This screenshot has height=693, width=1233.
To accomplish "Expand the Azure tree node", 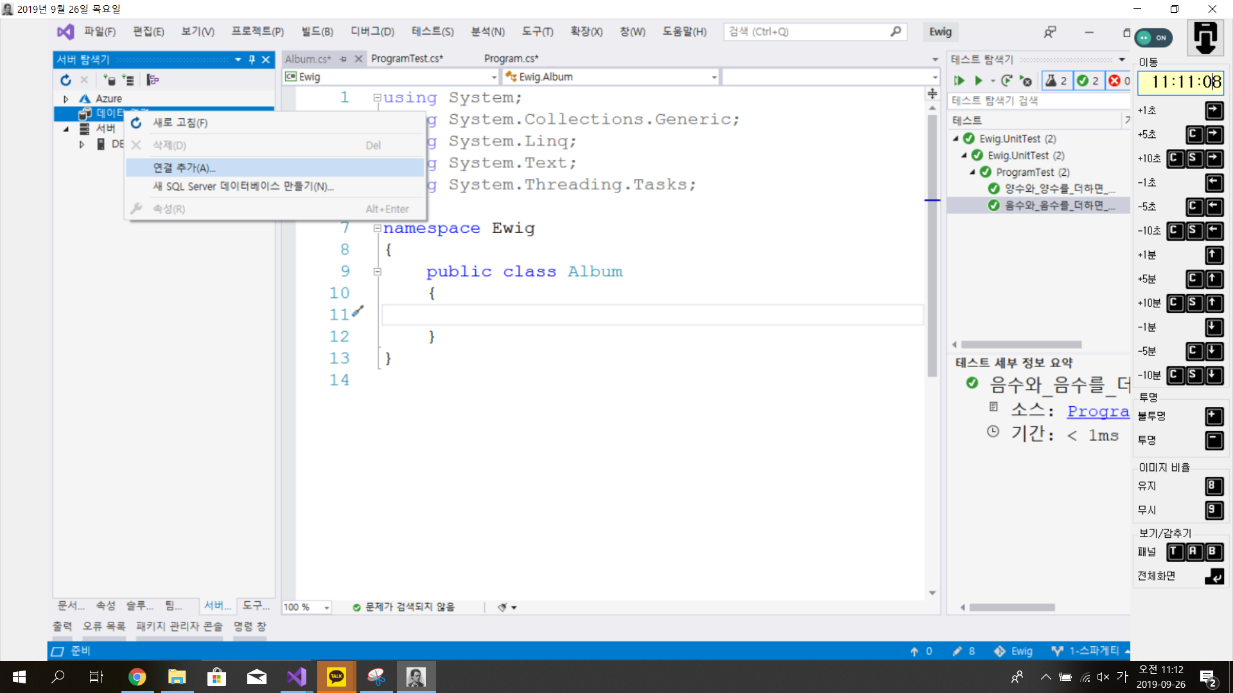I will (x=66, y=99).
